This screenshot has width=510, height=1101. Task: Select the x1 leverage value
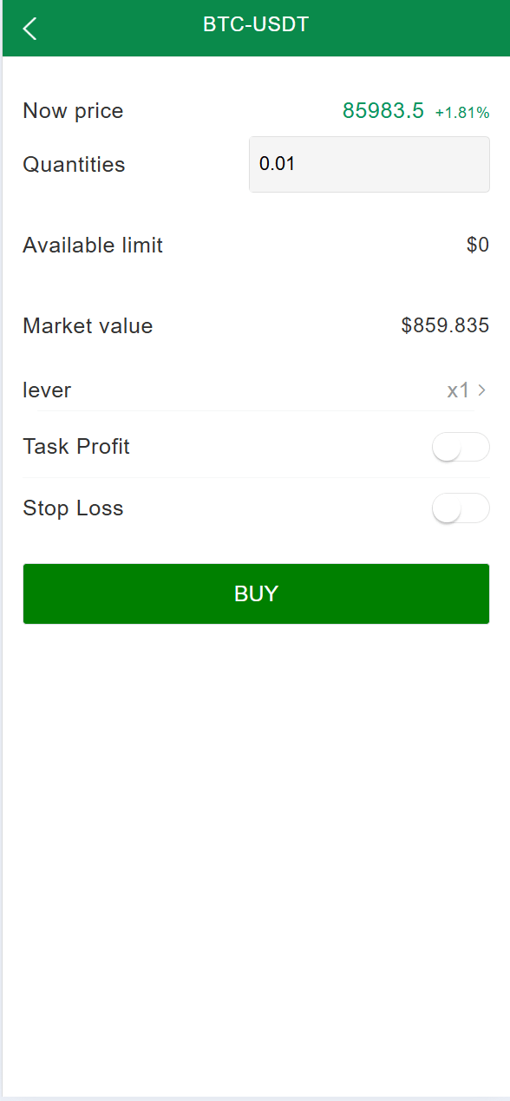point(458,390)
